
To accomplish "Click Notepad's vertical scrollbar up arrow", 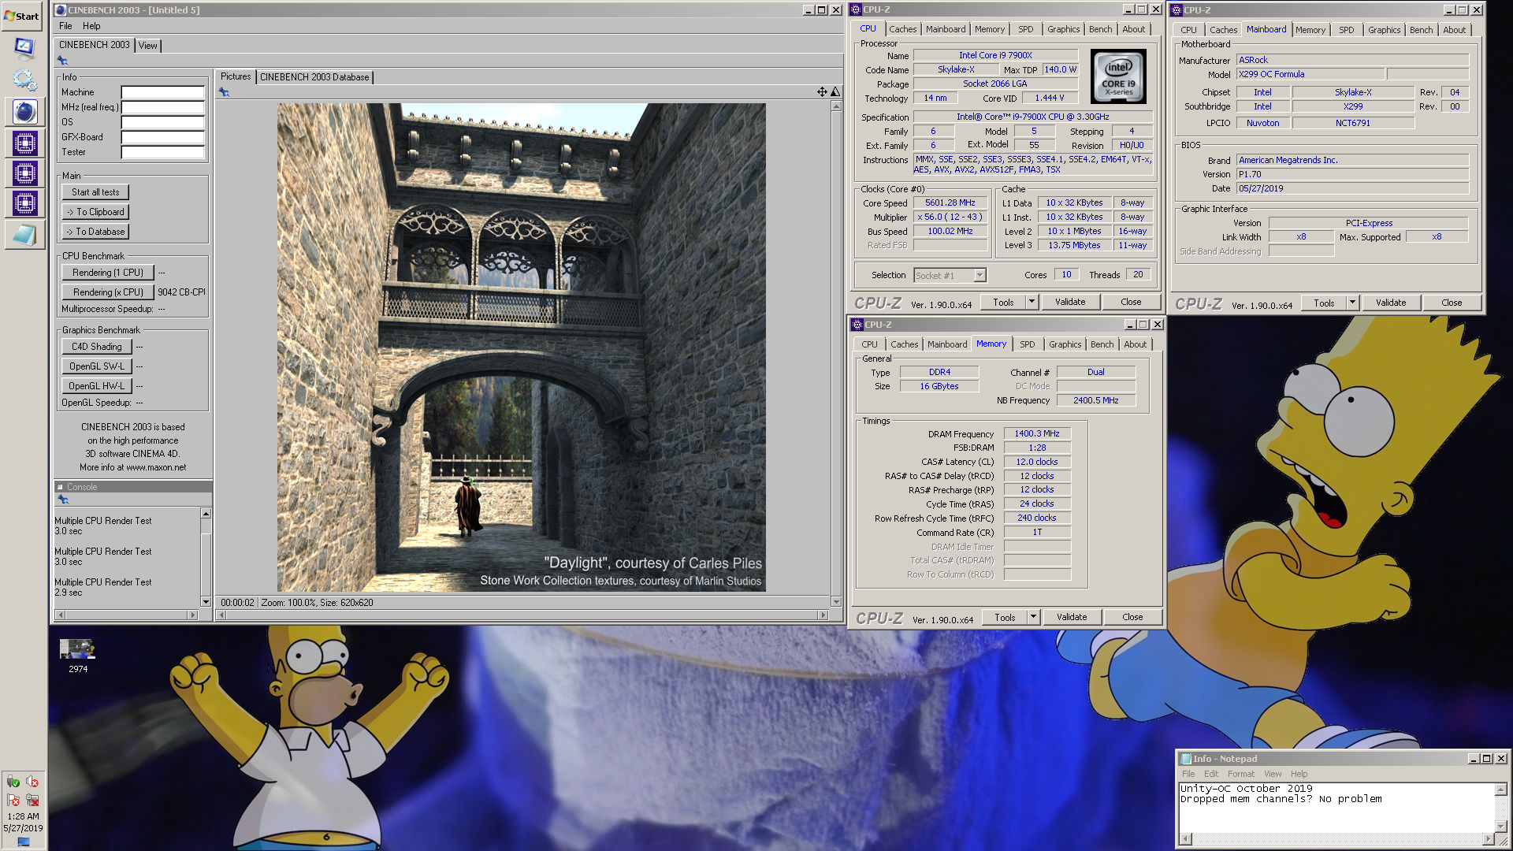I will point(1501,789).
